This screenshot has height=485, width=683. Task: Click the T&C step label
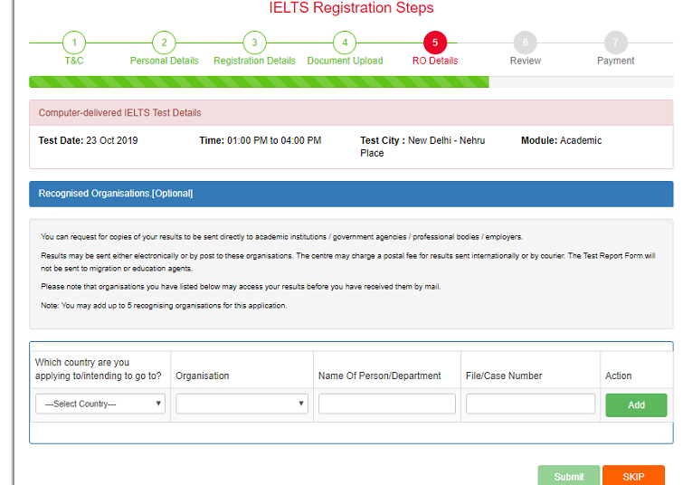click(74, 61)
